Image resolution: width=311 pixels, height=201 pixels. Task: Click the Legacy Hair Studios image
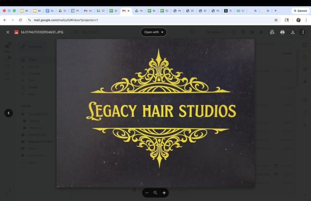[x=155, y=113]
